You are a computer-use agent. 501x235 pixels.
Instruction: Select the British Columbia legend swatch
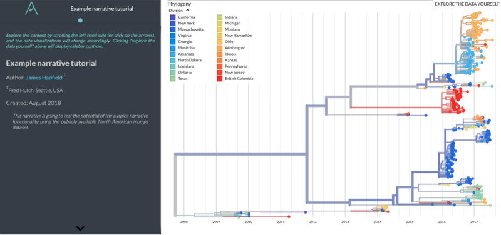point(220,79)
